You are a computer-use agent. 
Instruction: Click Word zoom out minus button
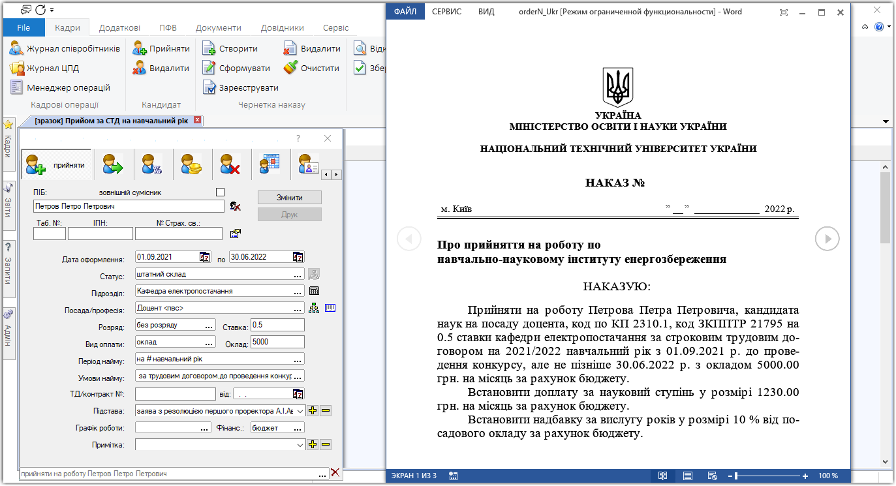(730, 476)
